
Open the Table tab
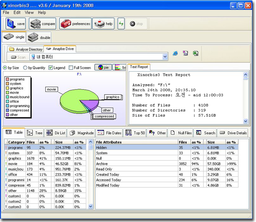point(14,132)
